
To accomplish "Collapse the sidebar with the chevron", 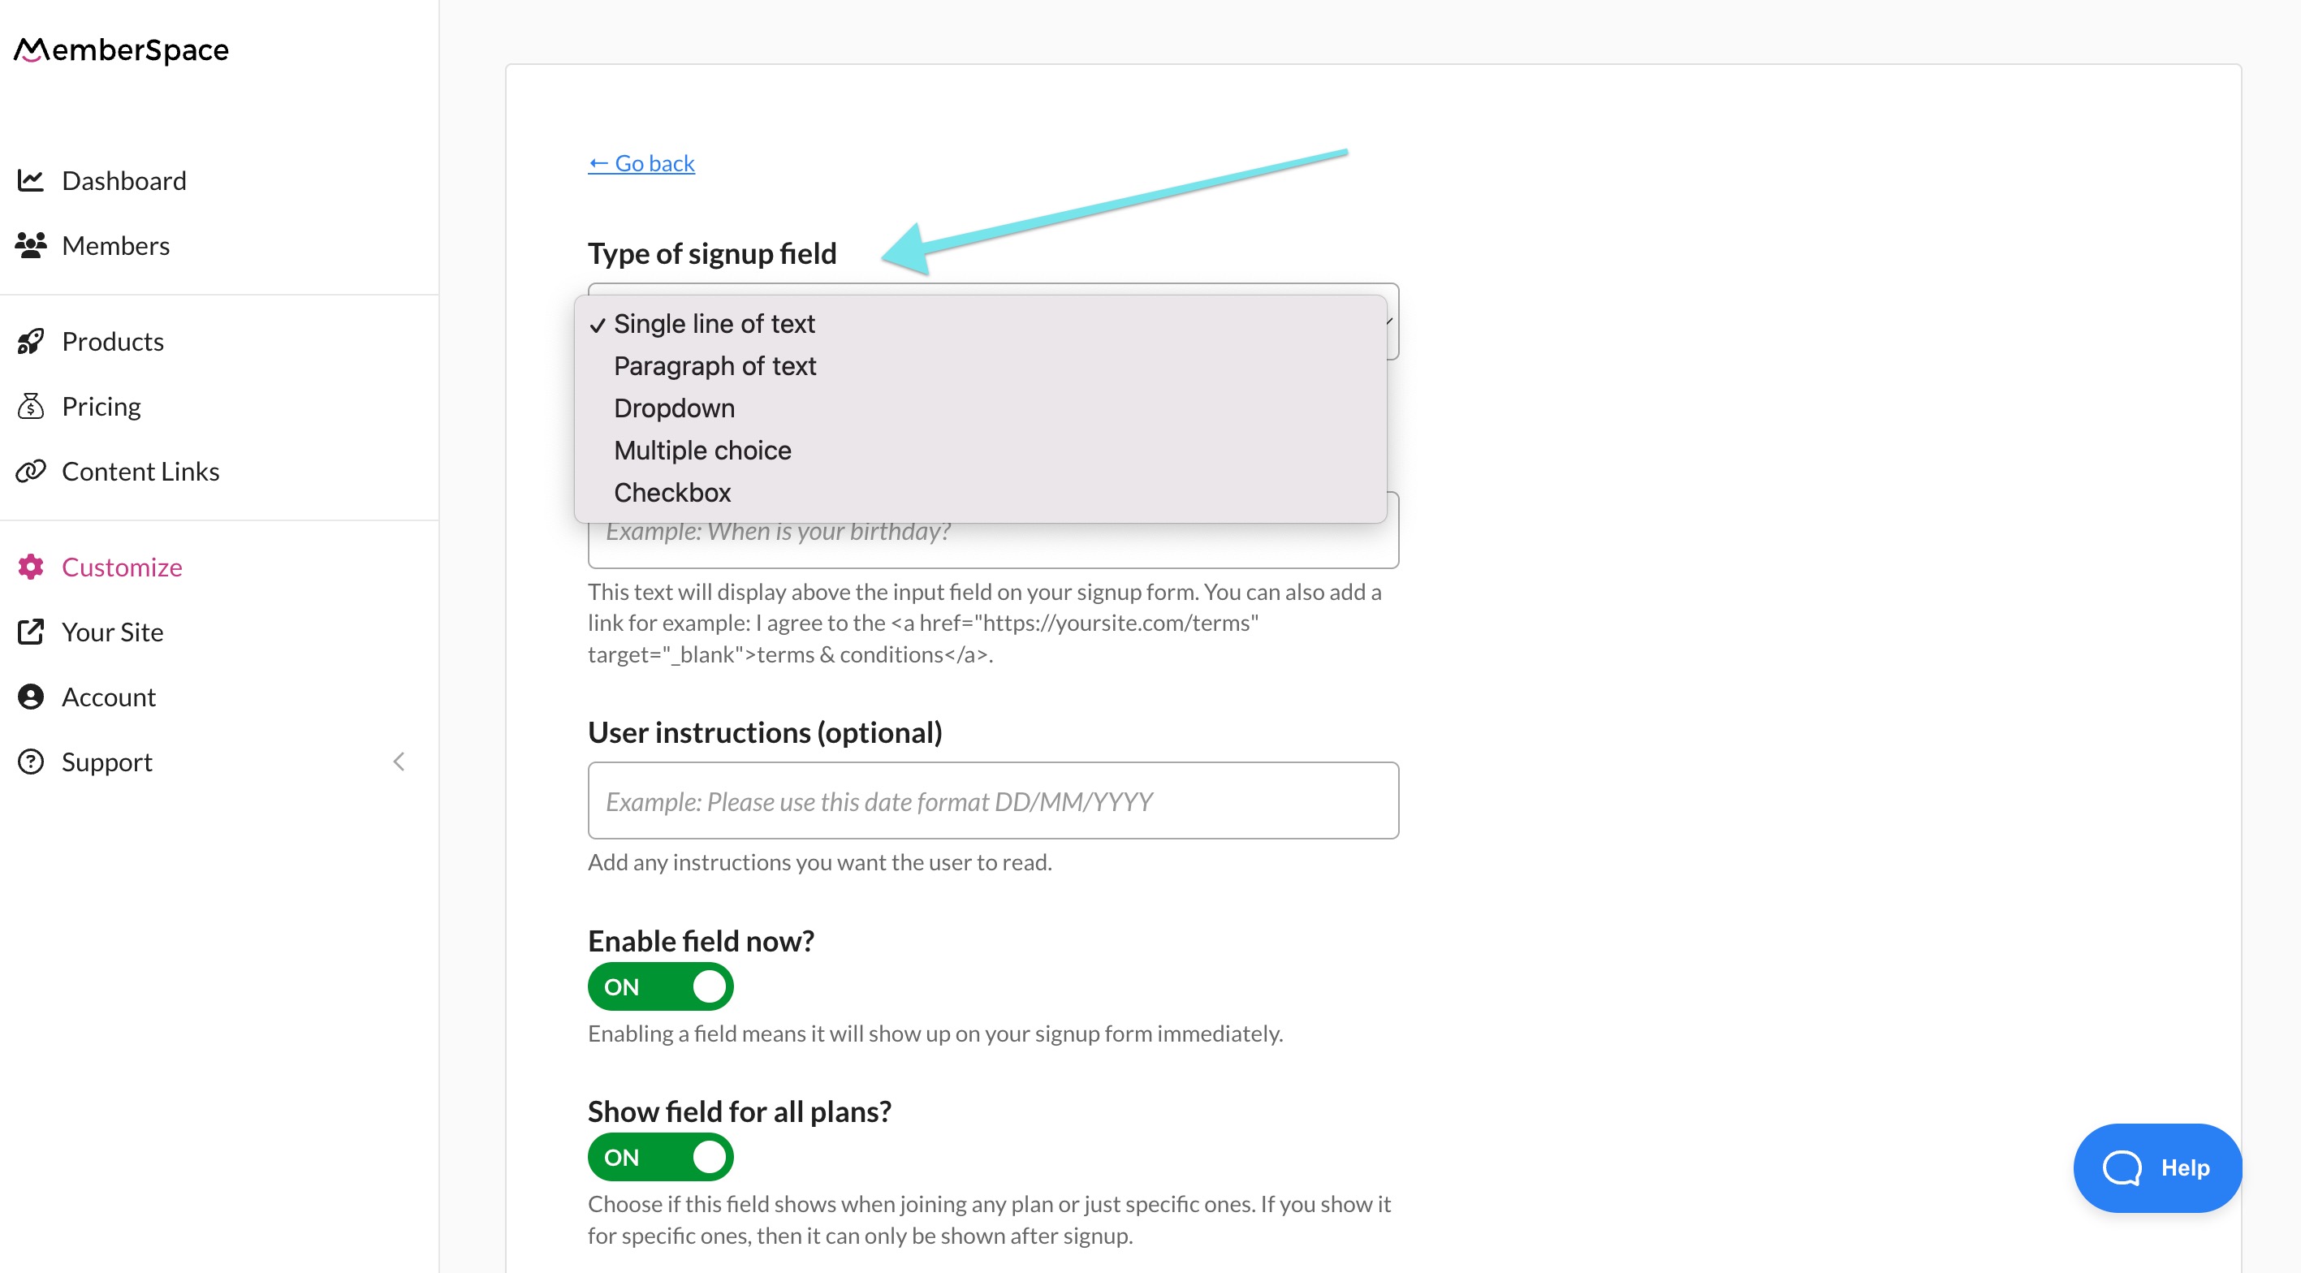I will tap(399, 761).
